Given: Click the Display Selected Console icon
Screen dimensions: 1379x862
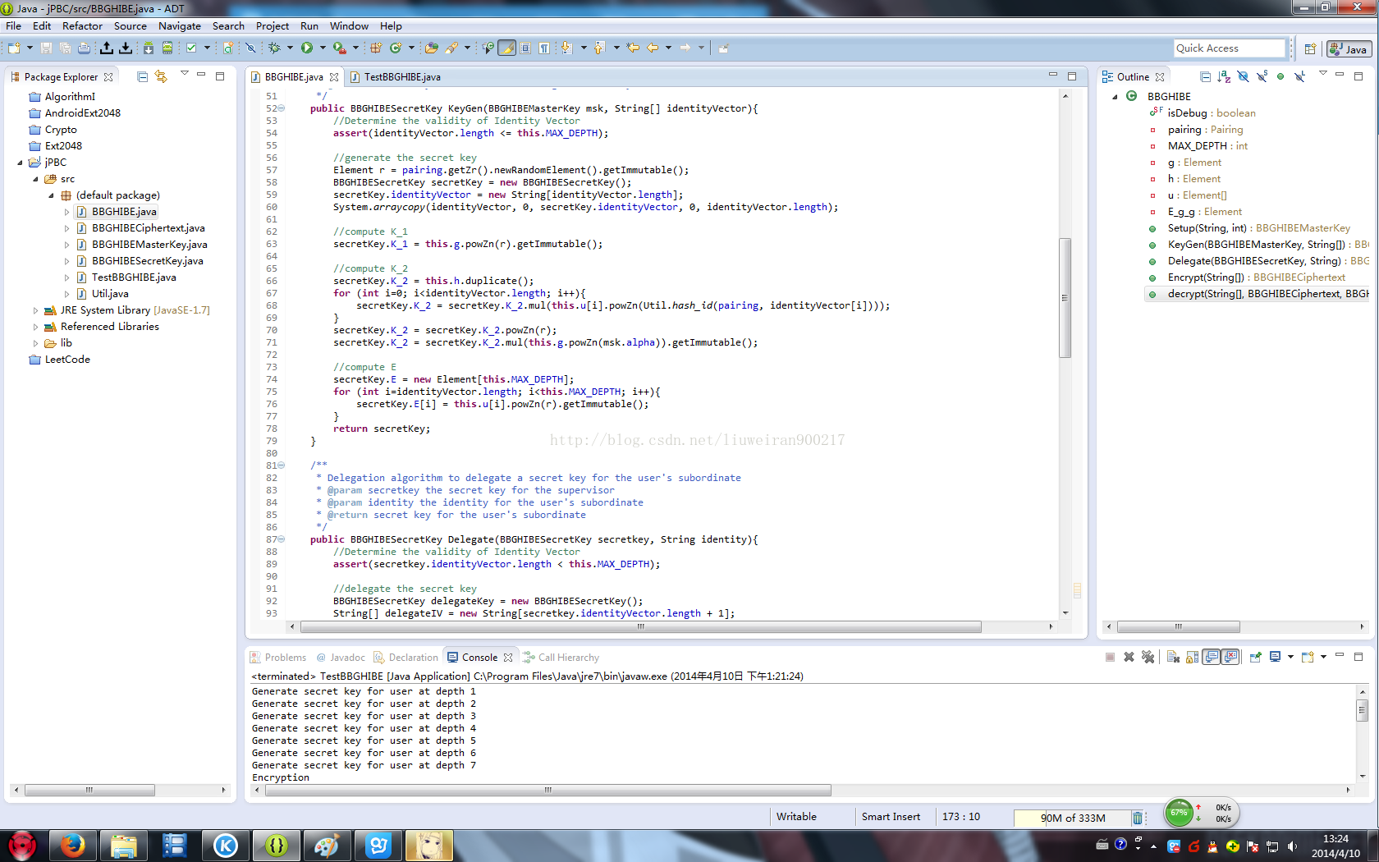Looking at the screenshot, I should coord(1275,657).
